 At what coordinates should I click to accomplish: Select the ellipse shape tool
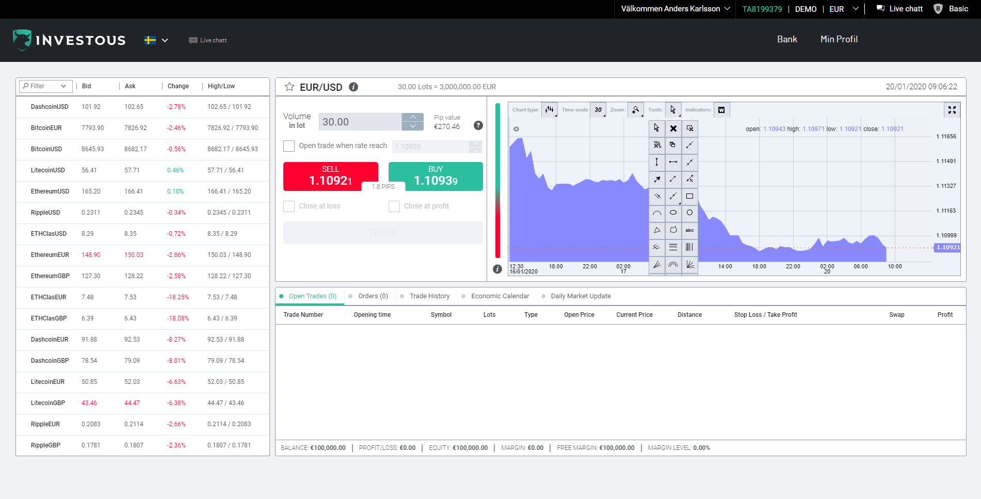click(673, 213)
